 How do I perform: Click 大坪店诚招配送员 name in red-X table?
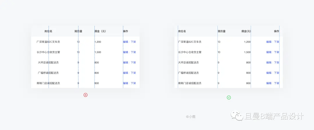[48, 62]
